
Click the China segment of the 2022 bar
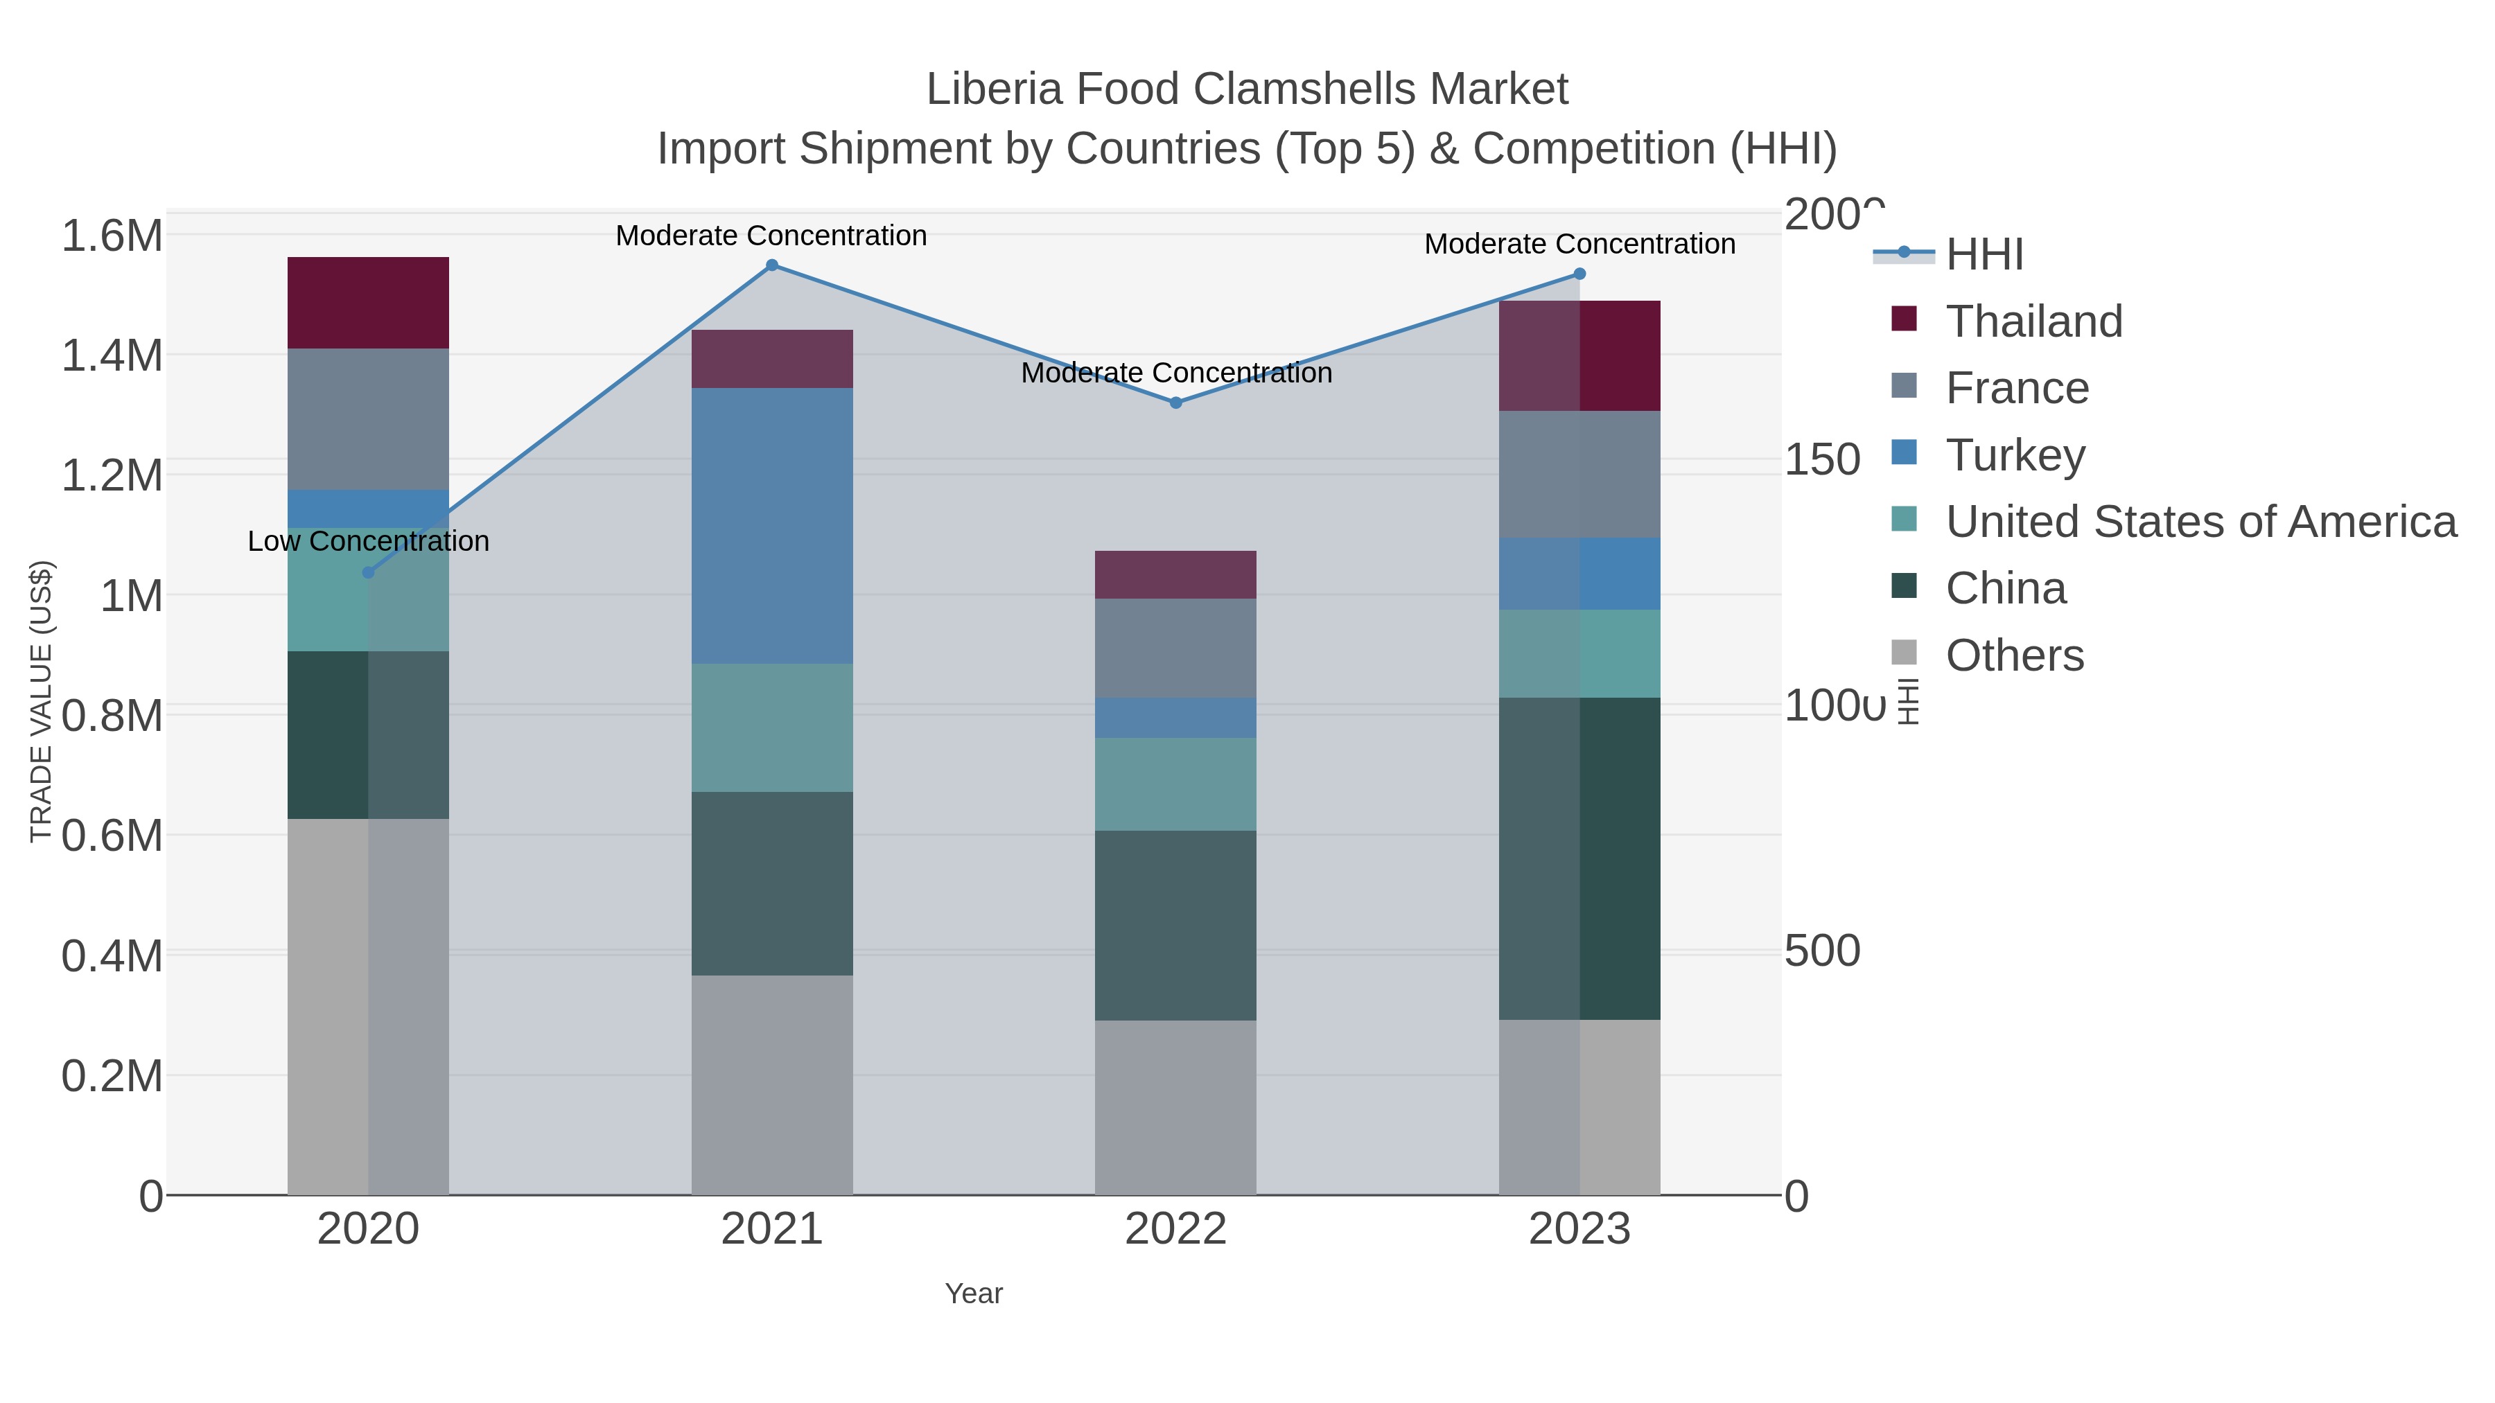tap(1176, 926)
